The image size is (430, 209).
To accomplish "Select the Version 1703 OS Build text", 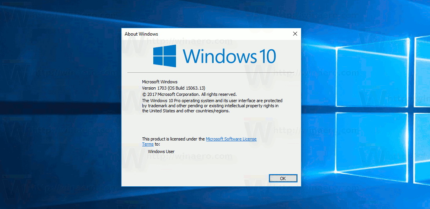I will [x=174, y=88].
